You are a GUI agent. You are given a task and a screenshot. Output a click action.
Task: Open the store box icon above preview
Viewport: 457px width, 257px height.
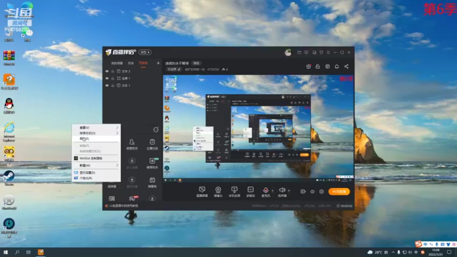[327, 66]
